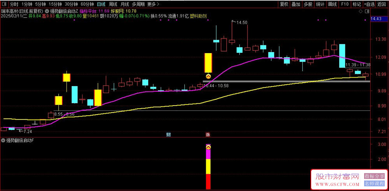Screen dimensions: 389x191
Task: Click the 塑料助剂 sector label
Action: (198, 16)
